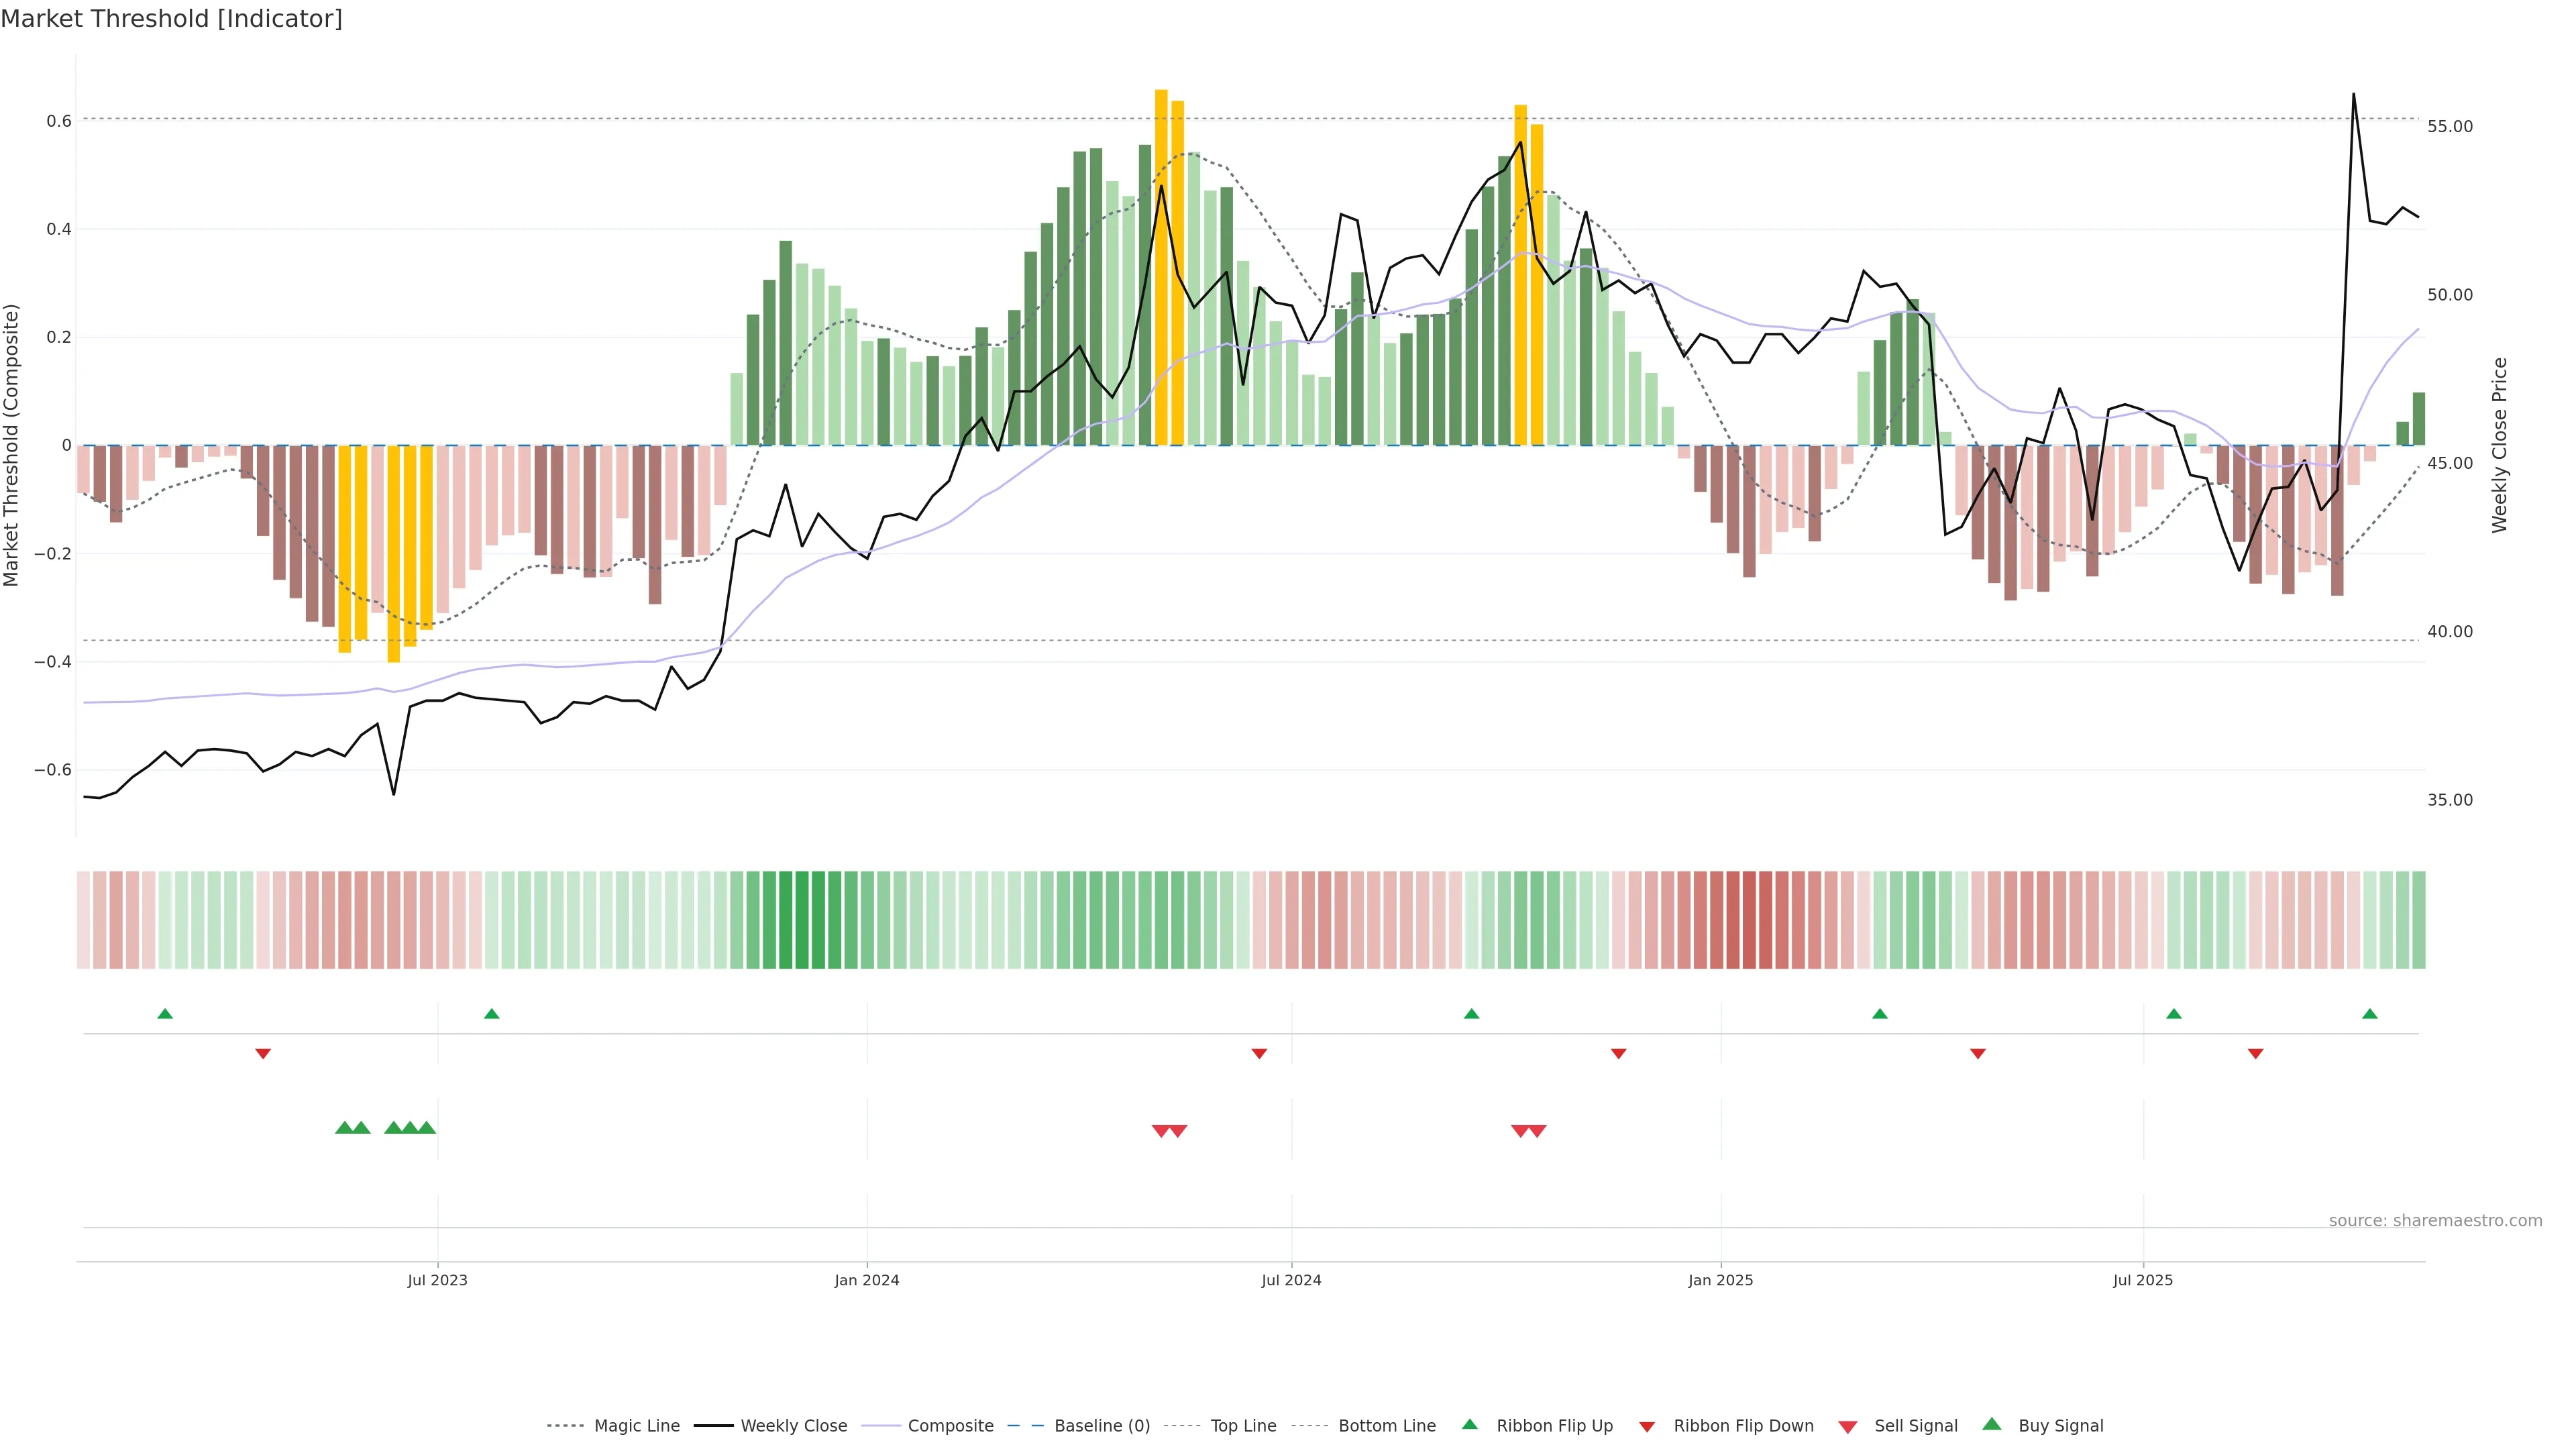
Task: Click the Jan 2024 x-axis label
Action: (x=867, y=1280)
